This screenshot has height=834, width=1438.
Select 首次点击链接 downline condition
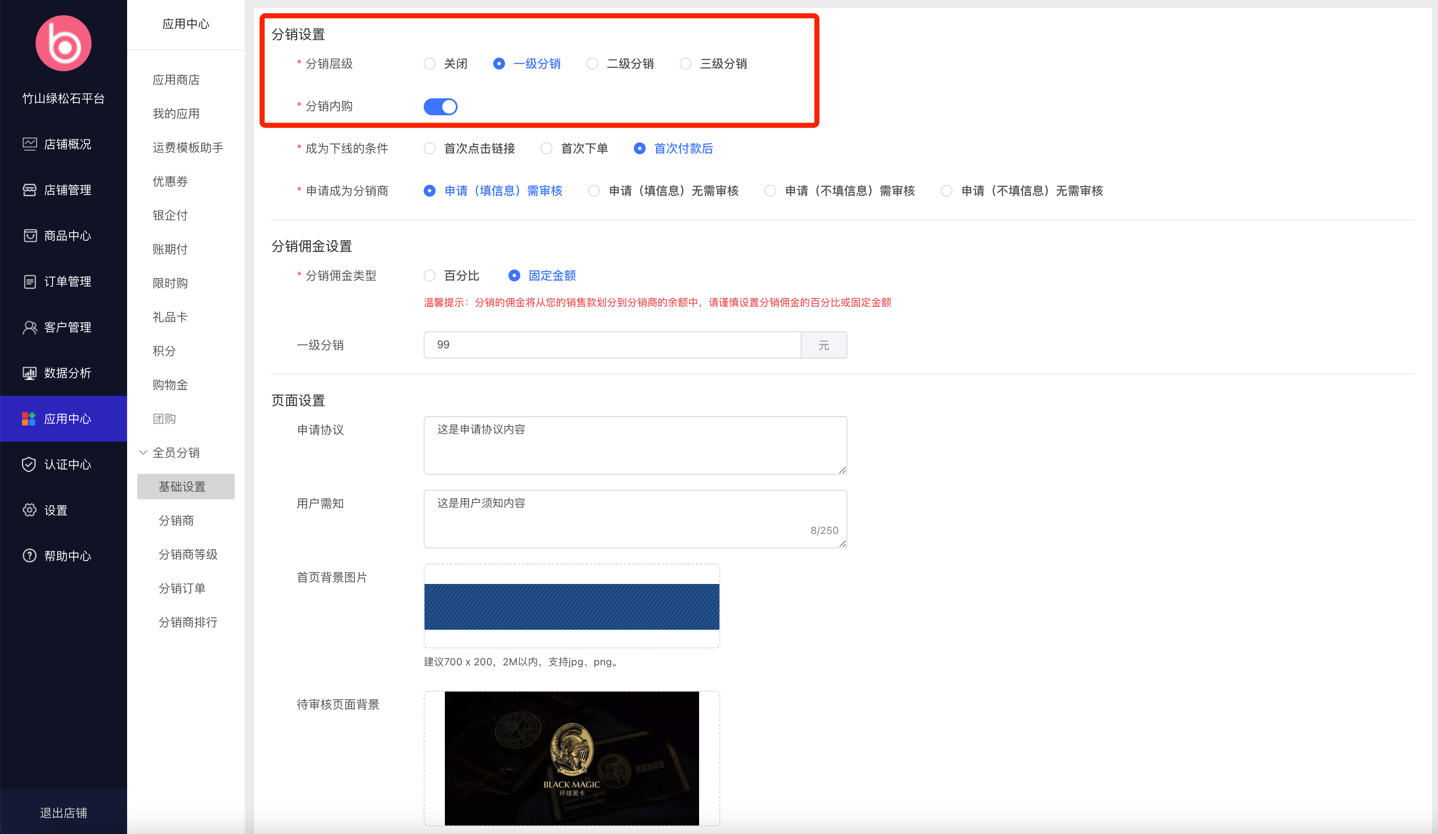(x=430, y=148)
